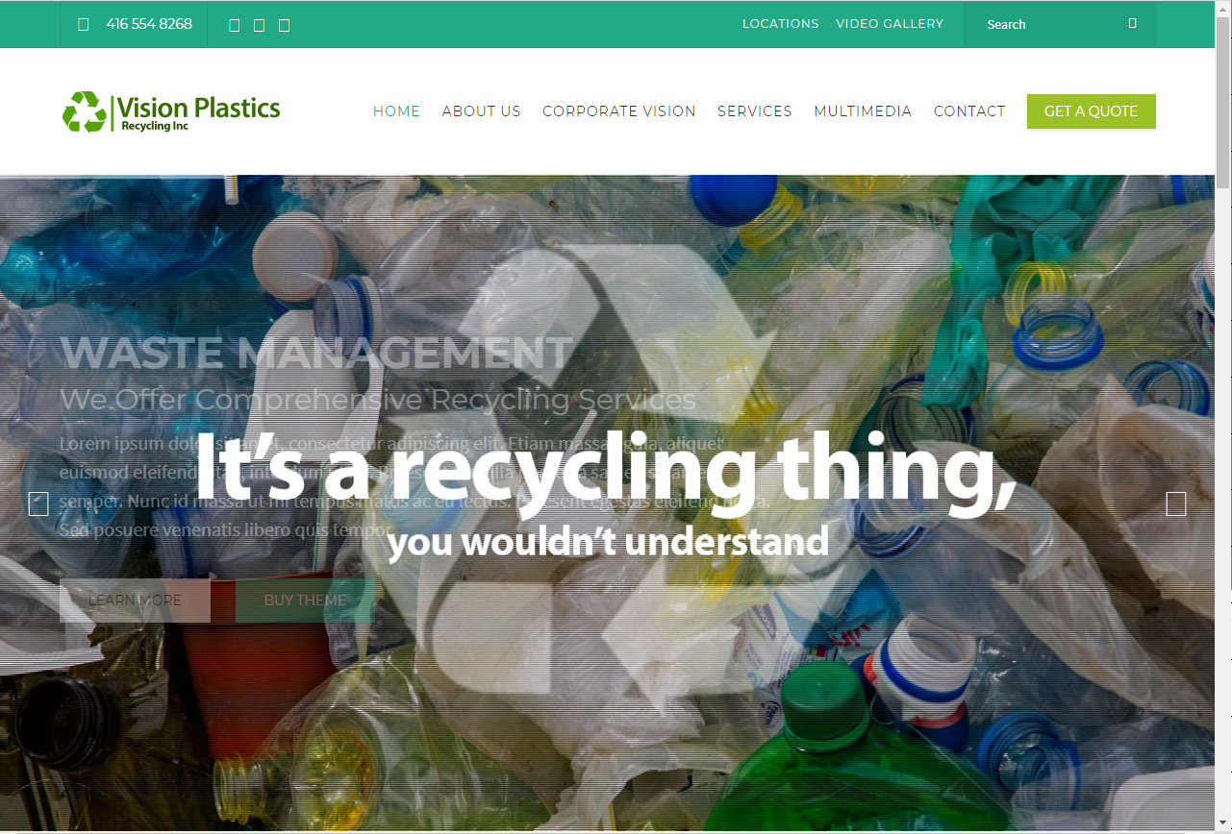
Task: Open the second social media icon in top bar
Action: click(x=259, y=25)
